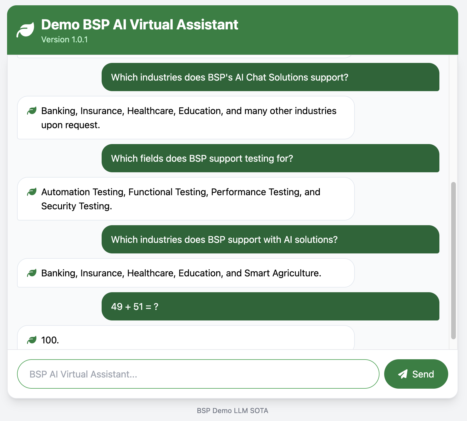Click the 'BSP Demo LLM SOTA' footer text
The height and width of the screenshot is (421, 467).
point(233,411)
